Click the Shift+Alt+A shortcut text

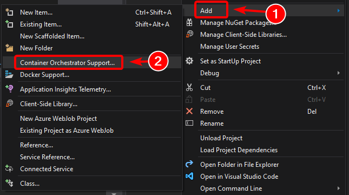pyautogui.click(x=152, y=24)
